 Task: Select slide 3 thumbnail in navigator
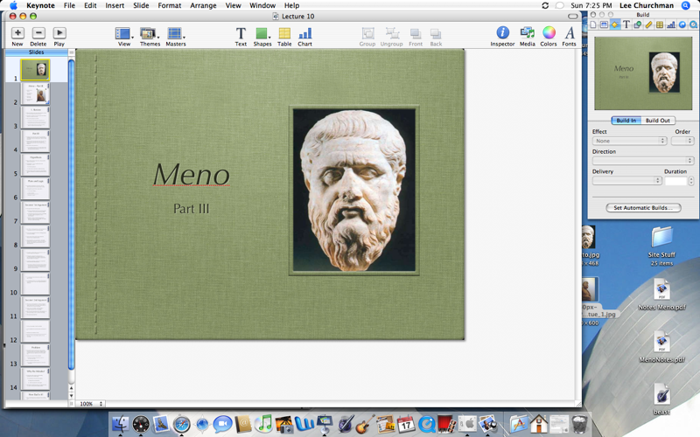coord(36,118)
